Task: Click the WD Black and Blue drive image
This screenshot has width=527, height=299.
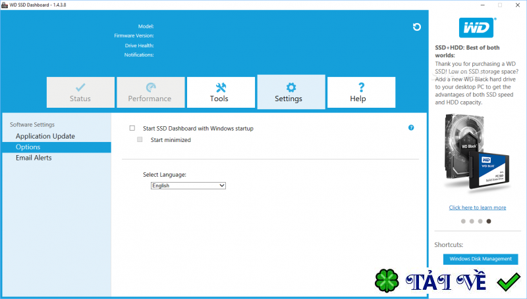Action: (476, 152)
